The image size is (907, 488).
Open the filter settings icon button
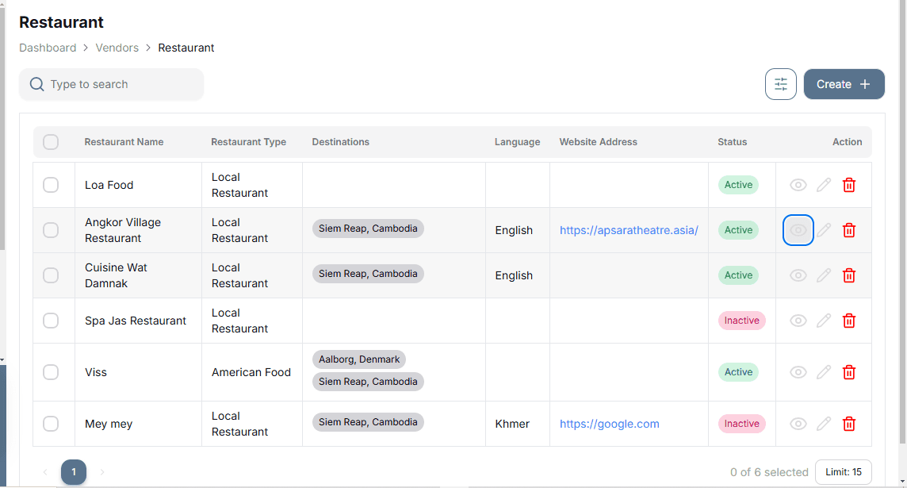780,84
